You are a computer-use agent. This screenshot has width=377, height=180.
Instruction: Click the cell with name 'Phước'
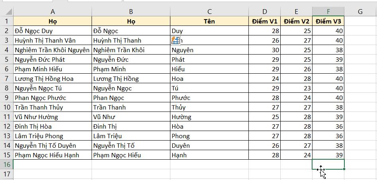coord(209,98)
